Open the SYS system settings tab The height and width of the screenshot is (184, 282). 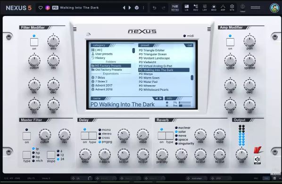click(232, 8)
